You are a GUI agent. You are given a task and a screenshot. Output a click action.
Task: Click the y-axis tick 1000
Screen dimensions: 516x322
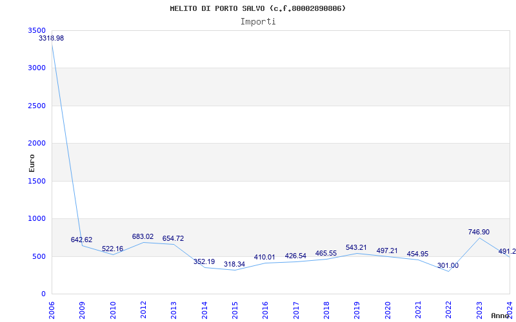(37, 218)
